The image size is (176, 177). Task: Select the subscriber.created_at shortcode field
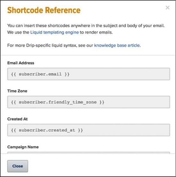pyautogui.click(x=89, y=130)
